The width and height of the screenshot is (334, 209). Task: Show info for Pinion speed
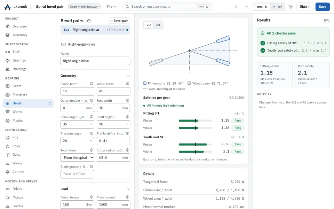point(128,197)
